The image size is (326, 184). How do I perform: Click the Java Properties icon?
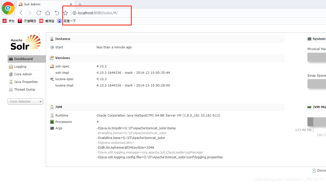[11, 82]
